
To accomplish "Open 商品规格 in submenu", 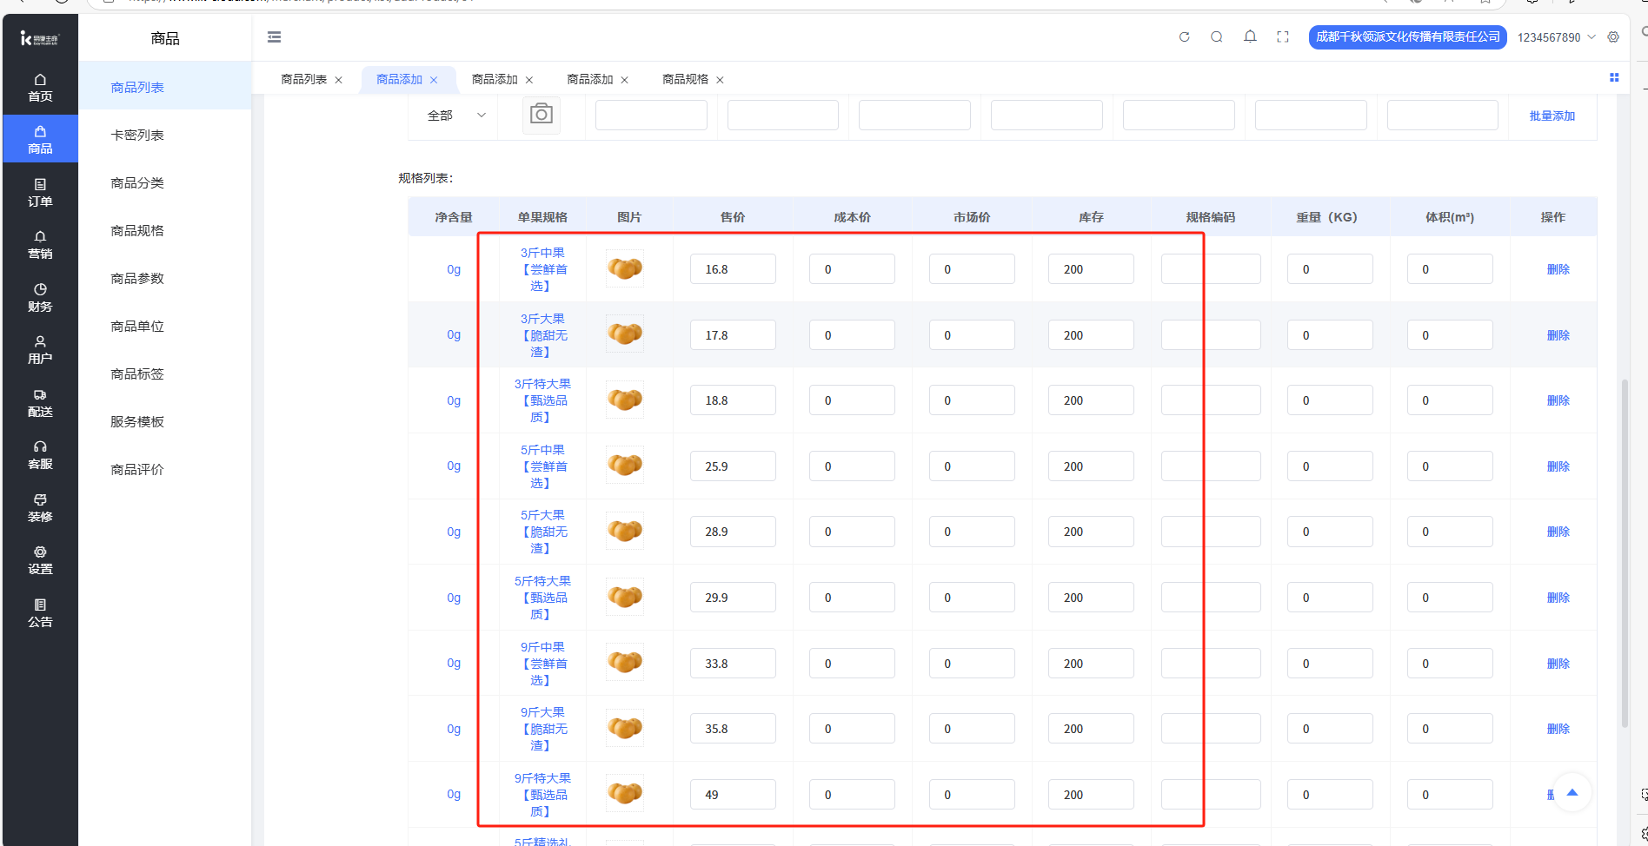I will (x=137, y=231).
